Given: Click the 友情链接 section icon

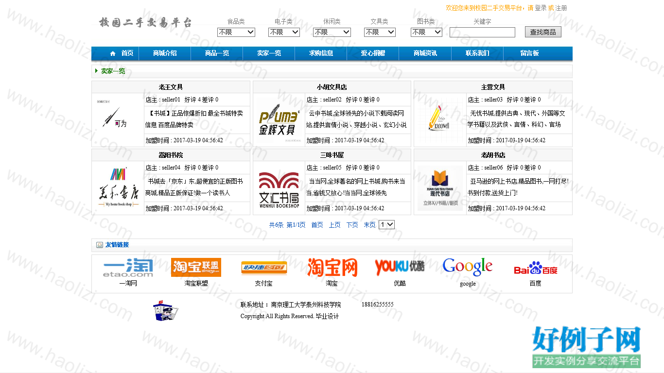Looking at the screenshot, I should [100, 245].
